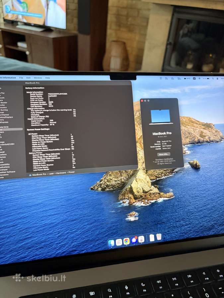Click the System Power Settings heading
The image size is (224, 298).
tap(38, 129)
